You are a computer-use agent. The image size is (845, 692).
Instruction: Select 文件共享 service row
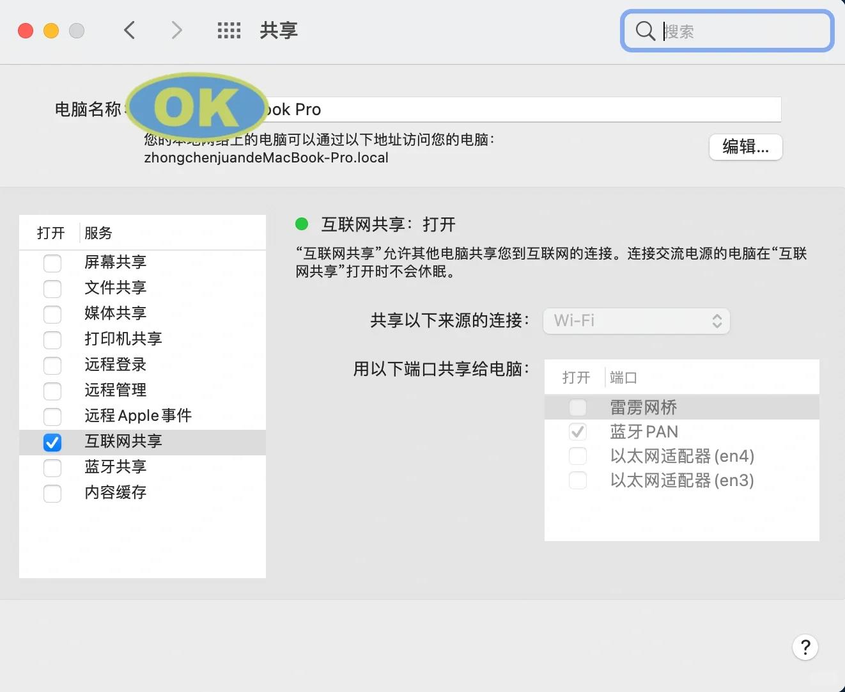[143, 288]
